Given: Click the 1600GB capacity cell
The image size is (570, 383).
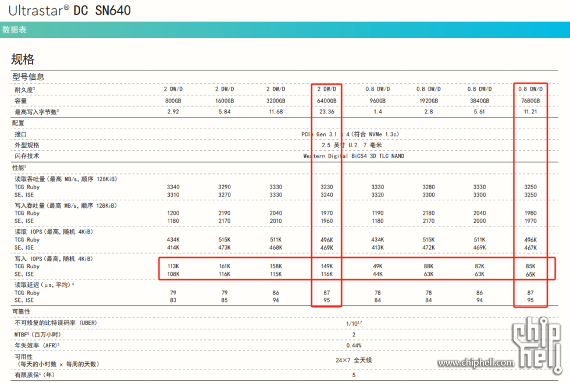Looking at the screenshot, I should click(x=225, y=101).
